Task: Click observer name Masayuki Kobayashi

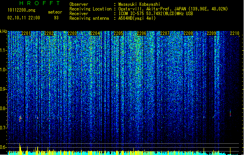Action: 139,4
